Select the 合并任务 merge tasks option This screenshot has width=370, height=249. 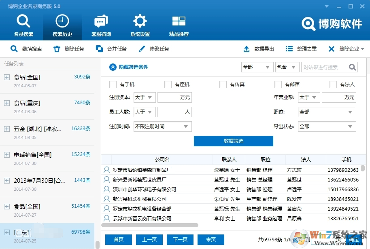coord(108,48)
